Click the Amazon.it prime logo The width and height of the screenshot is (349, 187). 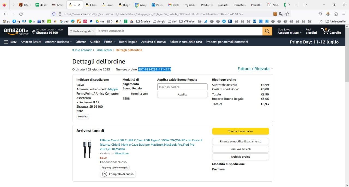click(16, 32)
